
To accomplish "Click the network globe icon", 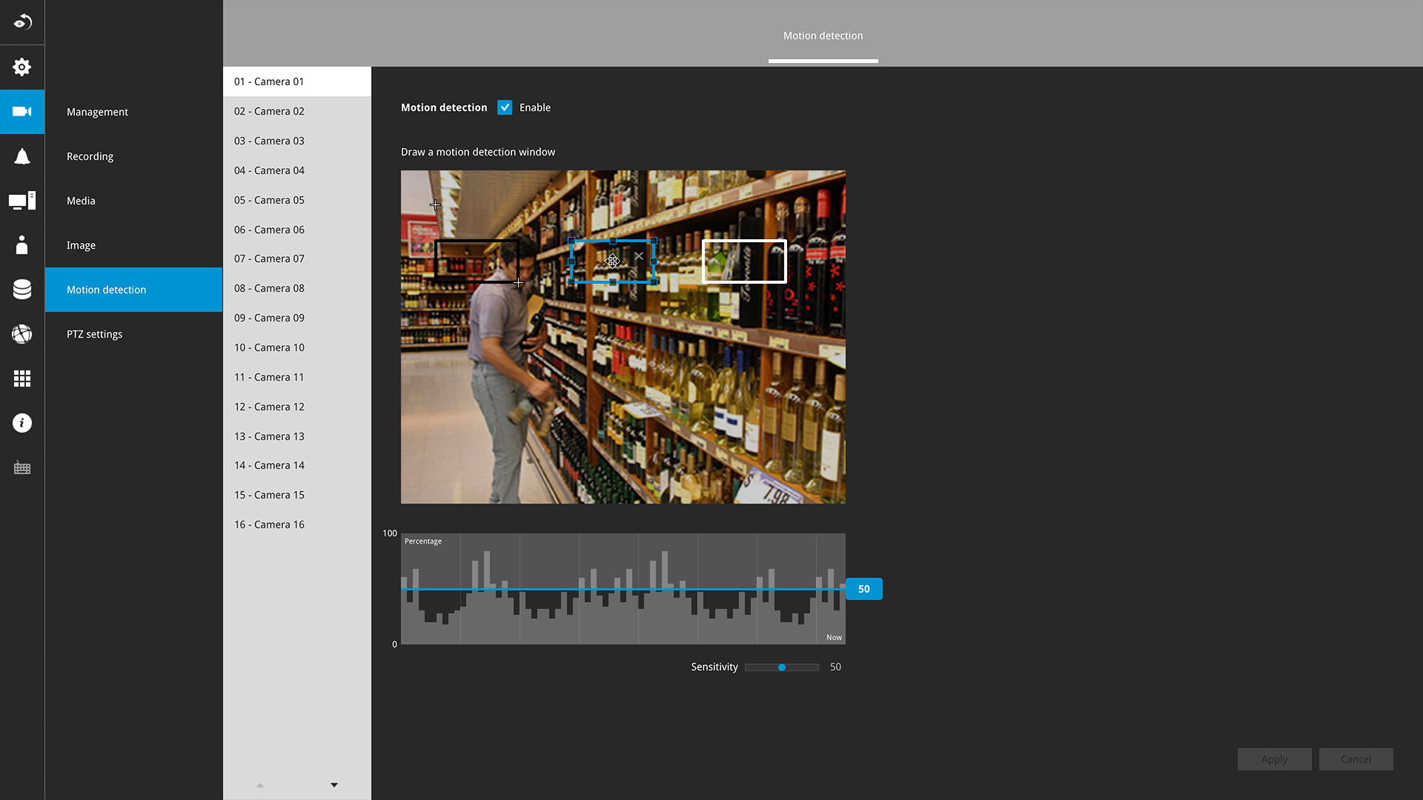I will pos(22,334).
